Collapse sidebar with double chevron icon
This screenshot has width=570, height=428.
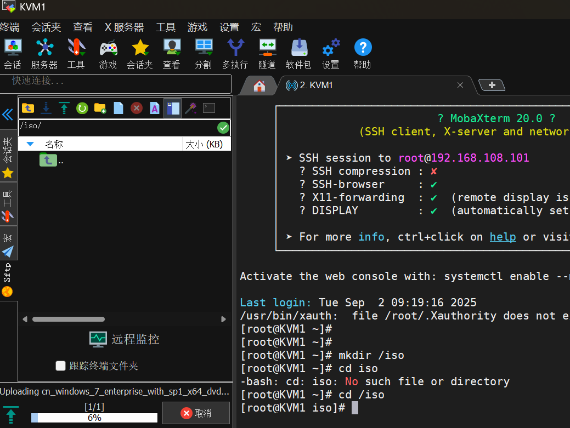(x=8, y=115)
